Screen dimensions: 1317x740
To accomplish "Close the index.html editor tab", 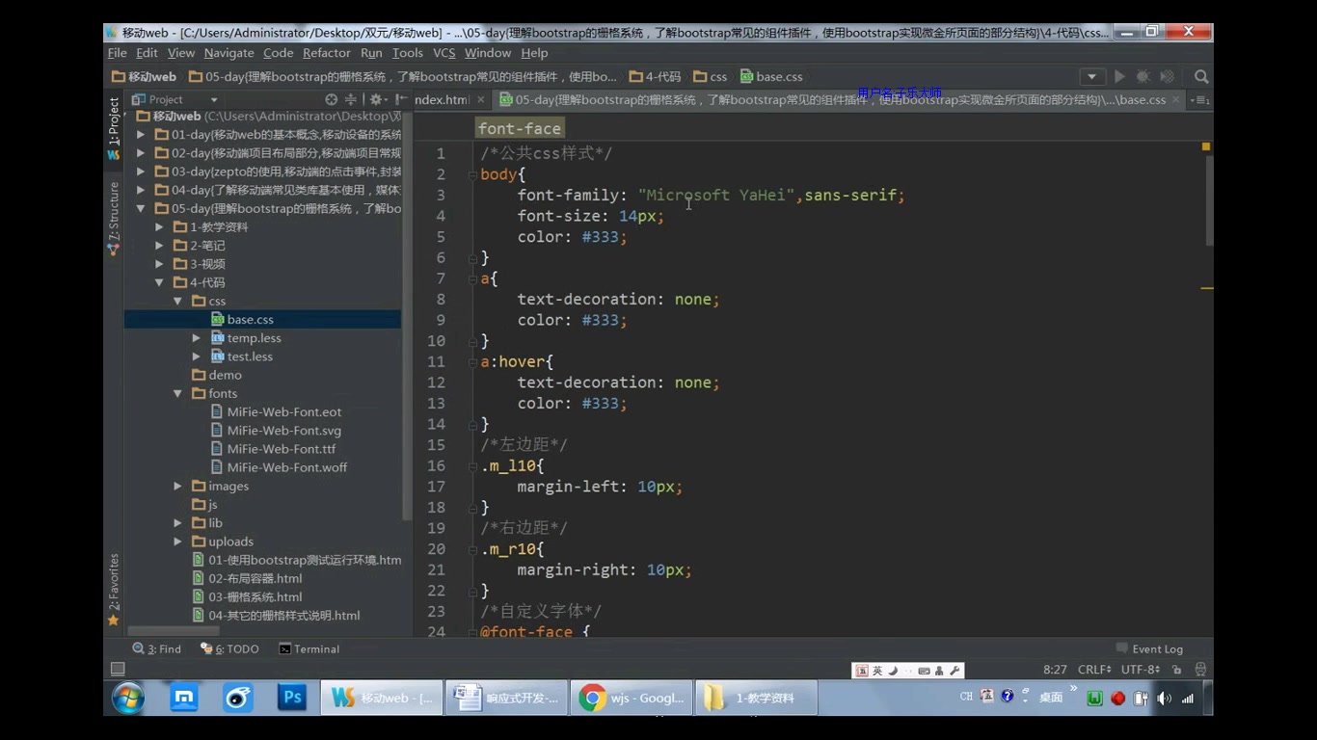I will pyautogui.click(x=480, y=100).
